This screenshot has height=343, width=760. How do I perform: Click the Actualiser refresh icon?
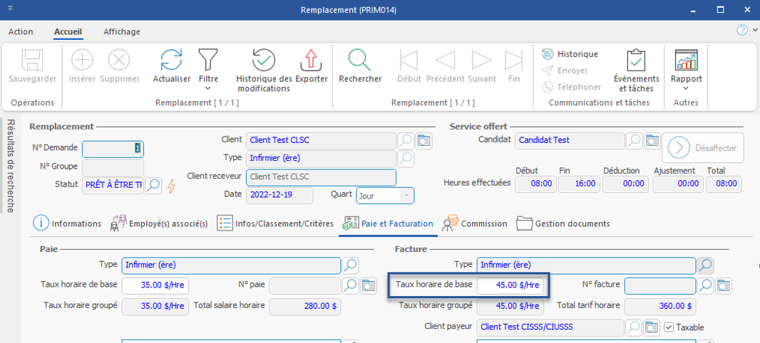(x=171, y=60)
